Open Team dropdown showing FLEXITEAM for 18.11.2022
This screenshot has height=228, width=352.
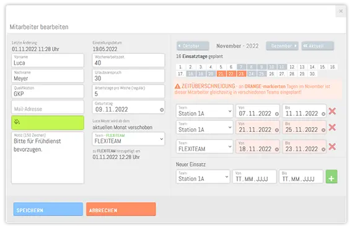(x=205, y=147)
